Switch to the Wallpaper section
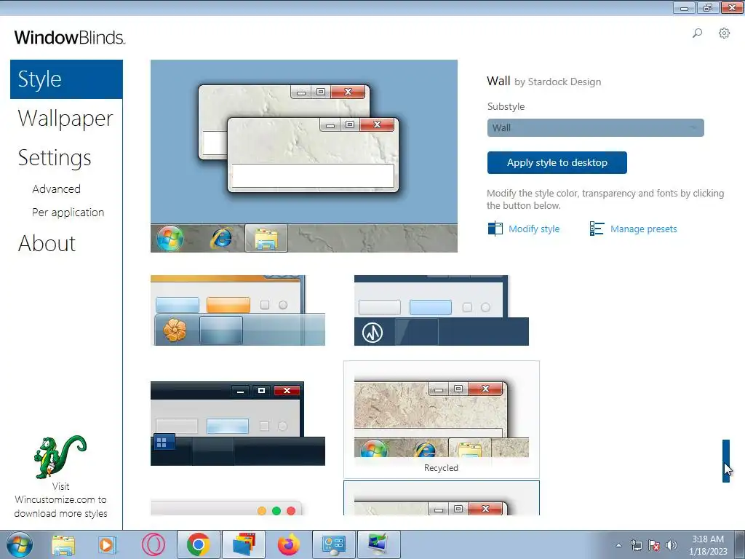The image size is (745, 559). click(65, 119)
